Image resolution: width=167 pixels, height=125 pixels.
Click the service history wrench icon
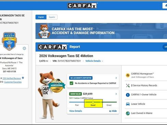pyautogui.click(x=128, y=85)
